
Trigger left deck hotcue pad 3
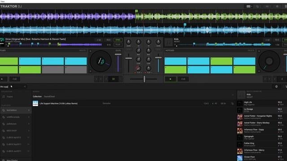pyautogui.click(x=53, y=61)
